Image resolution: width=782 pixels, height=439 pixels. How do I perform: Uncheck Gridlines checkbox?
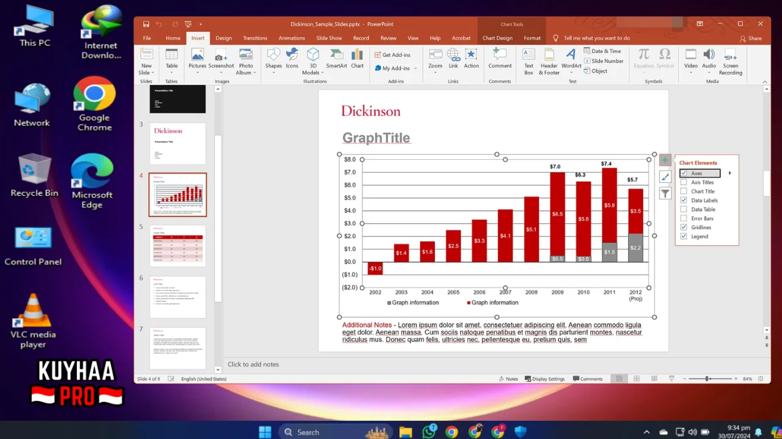(x=684, y=227)
